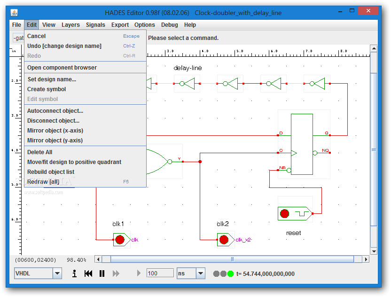Open the File menu
This screenshot has height=297, width=391.
(16, 25)
